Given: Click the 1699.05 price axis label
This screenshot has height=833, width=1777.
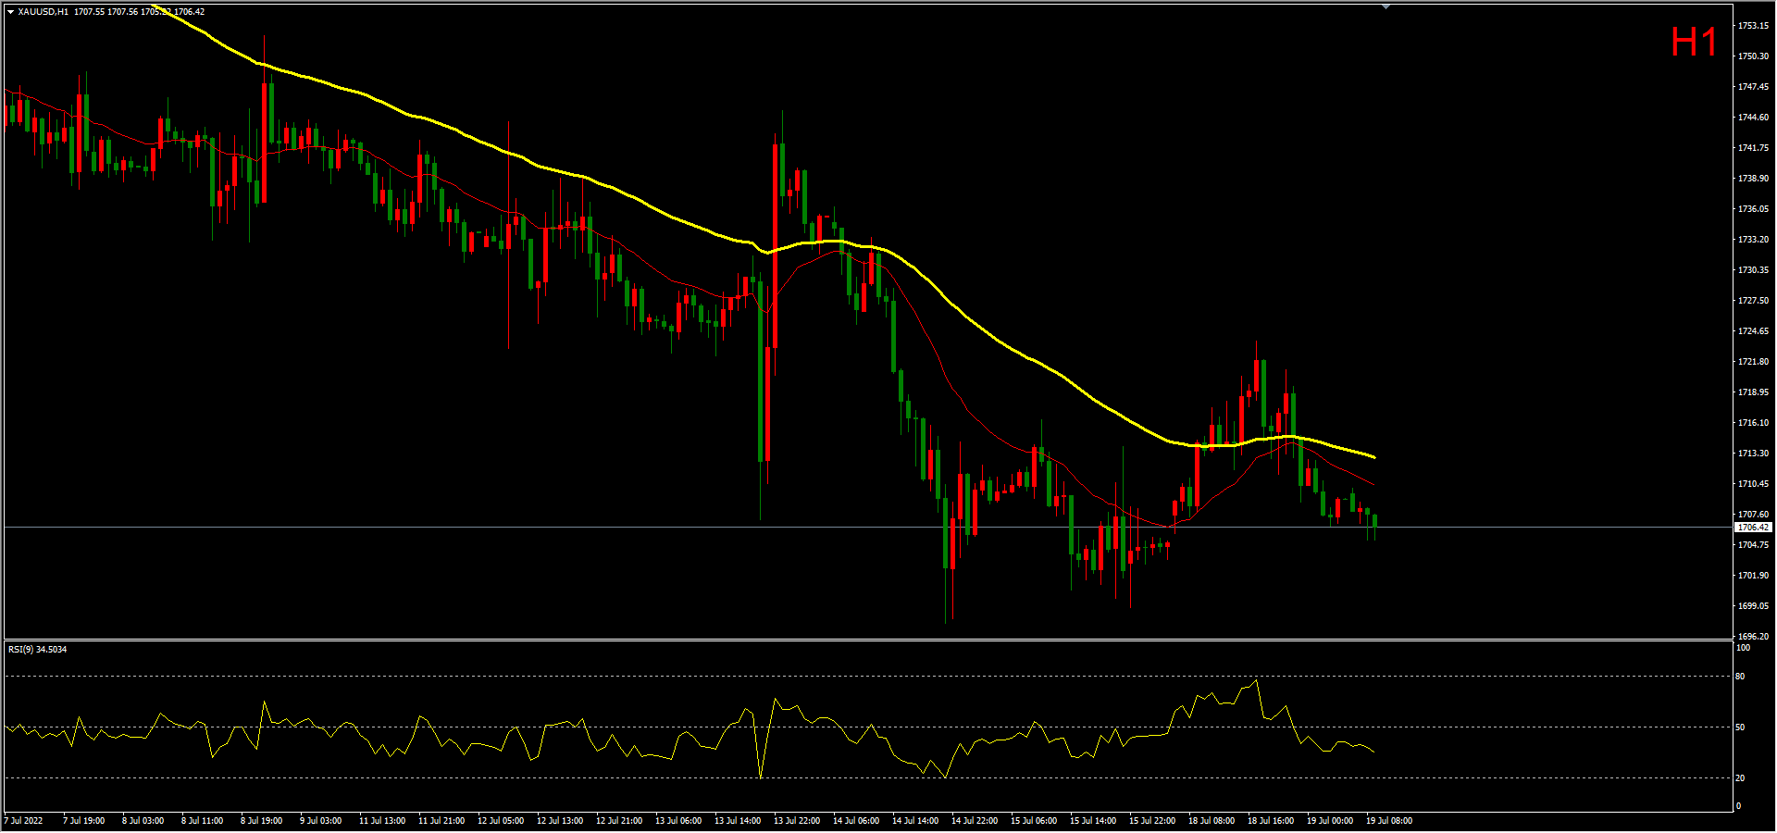Looking at the screenshot, I should point(1753,606).
